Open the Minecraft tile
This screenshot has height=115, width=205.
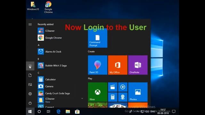pos(98,105)
